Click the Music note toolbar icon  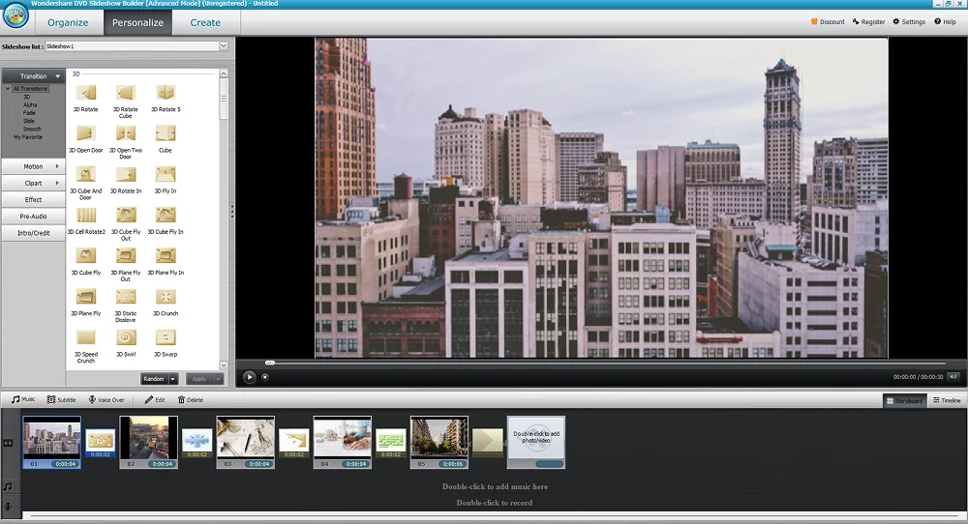point(16,399)
